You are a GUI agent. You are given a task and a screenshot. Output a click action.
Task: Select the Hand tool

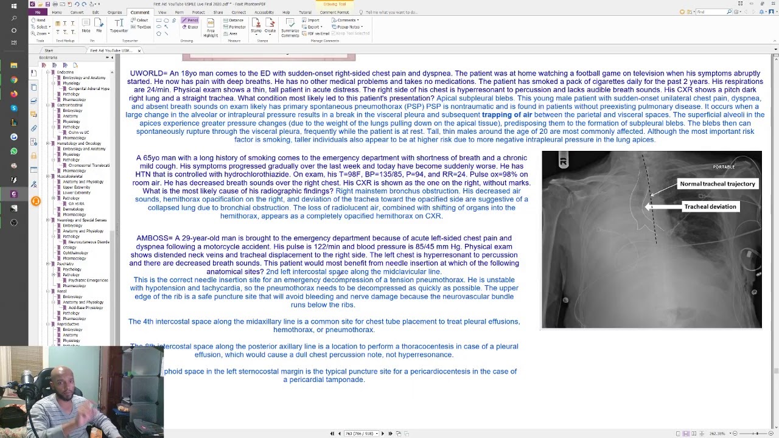coord(38,20)
